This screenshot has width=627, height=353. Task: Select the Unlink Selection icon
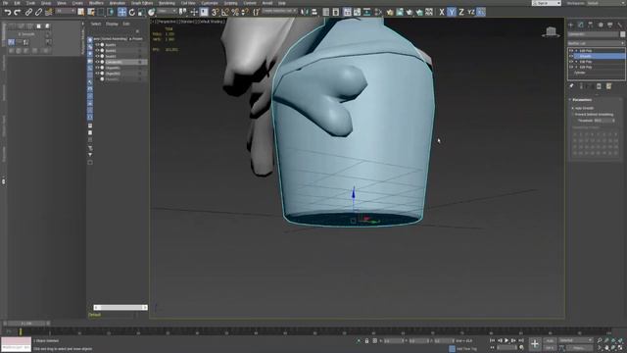click(x=38, y=13)
